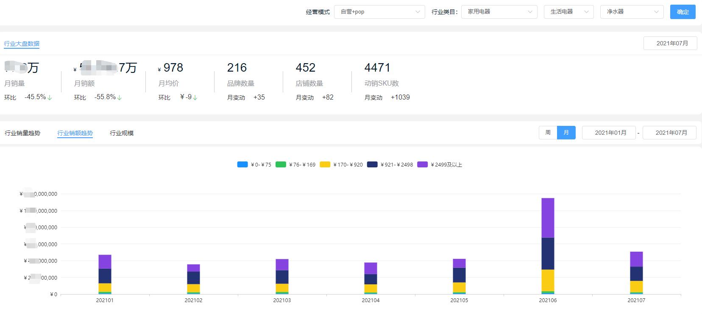
Task: Click the 202106 x-axis label
Action: click(x=548, y=300)
